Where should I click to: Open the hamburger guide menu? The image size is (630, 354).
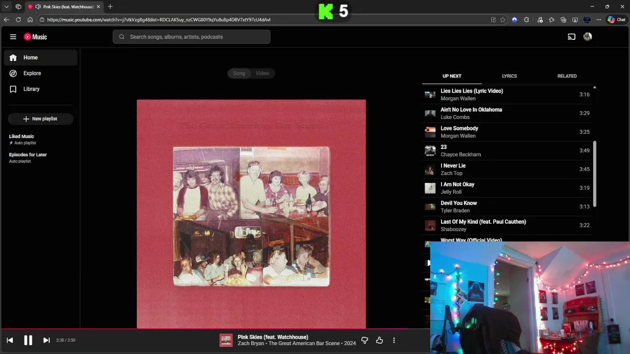[13, 37]
